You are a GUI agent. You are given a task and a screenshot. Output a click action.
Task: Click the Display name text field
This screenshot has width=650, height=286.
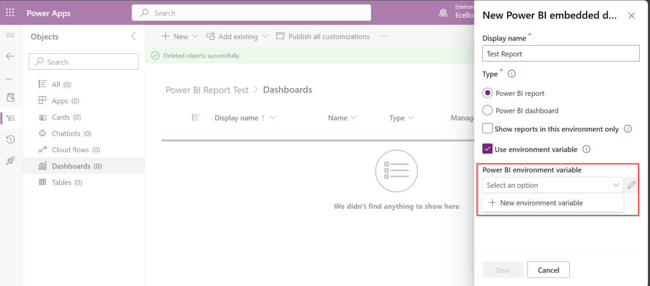point(560,54)
